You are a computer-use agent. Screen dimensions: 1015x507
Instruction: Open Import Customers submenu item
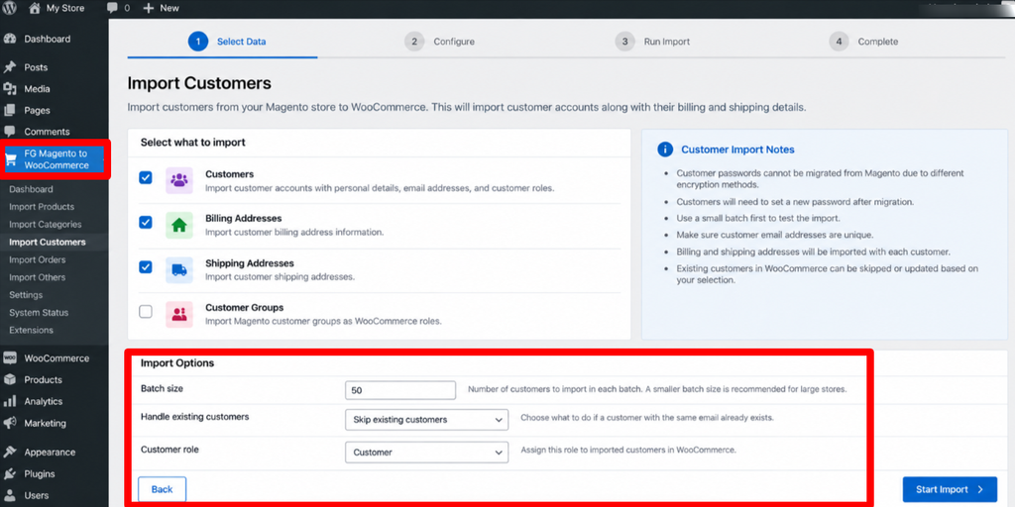[48, 242]
